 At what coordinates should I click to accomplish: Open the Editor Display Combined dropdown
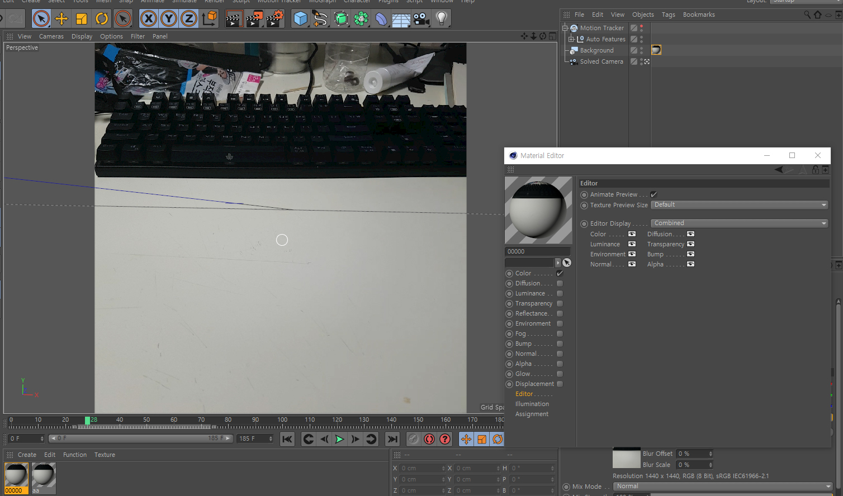(740, 223)
